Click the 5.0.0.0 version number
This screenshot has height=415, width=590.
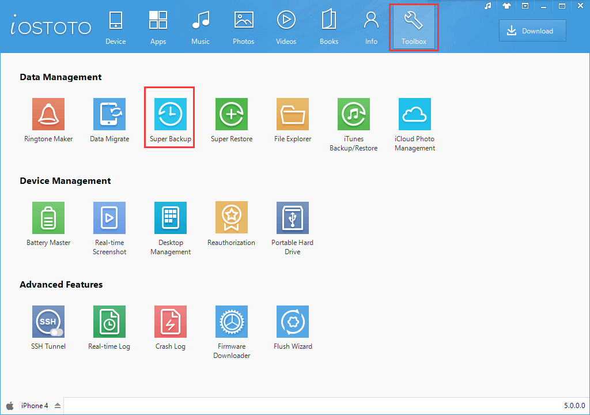pos(574,406)
